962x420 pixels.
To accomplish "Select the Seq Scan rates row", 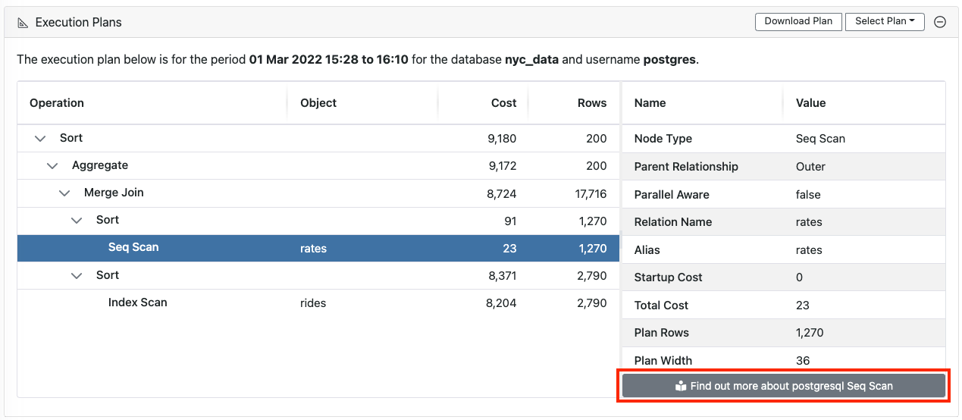I will click(318, 248).
